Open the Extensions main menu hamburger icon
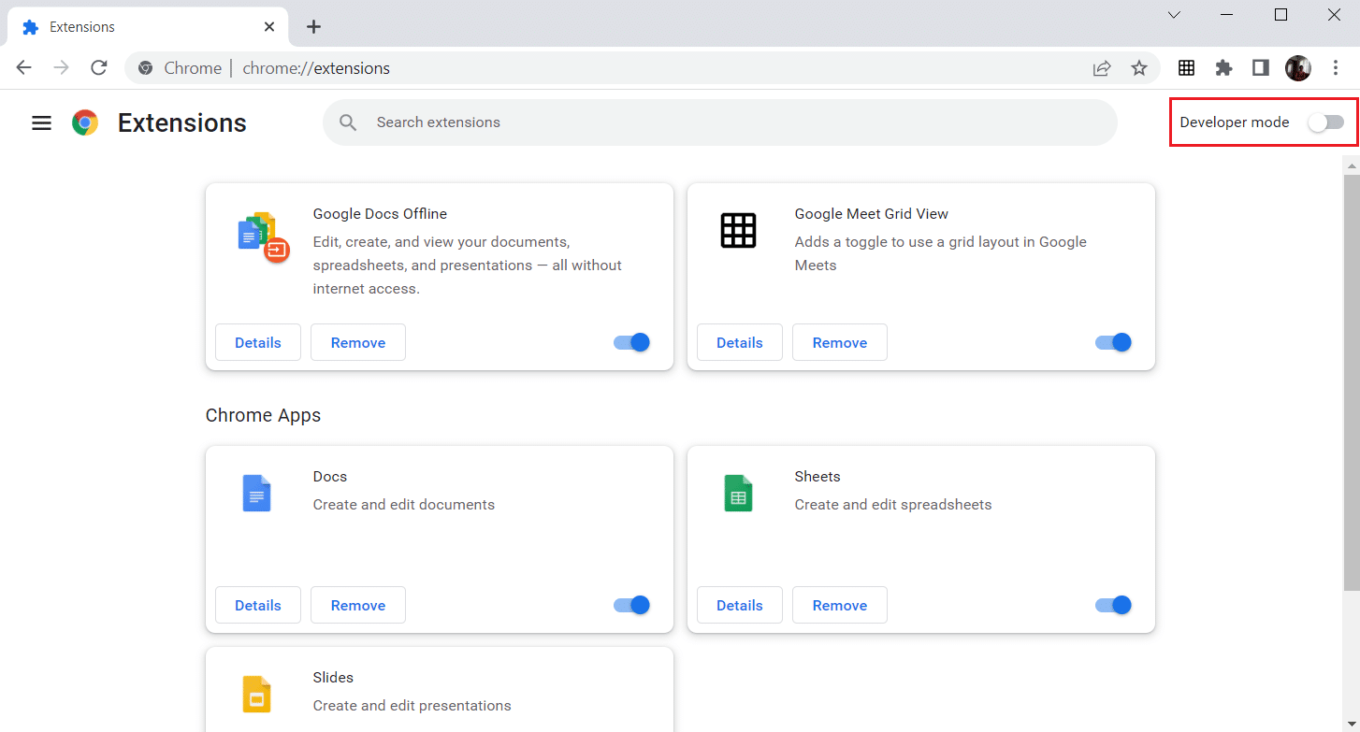 pyautogui.click(x=41, y=122)
